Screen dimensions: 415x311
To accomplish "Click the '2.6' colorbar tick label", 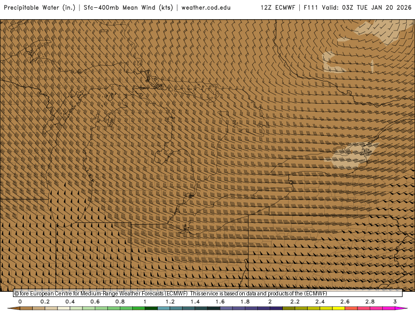I will (x=345, y=302).
